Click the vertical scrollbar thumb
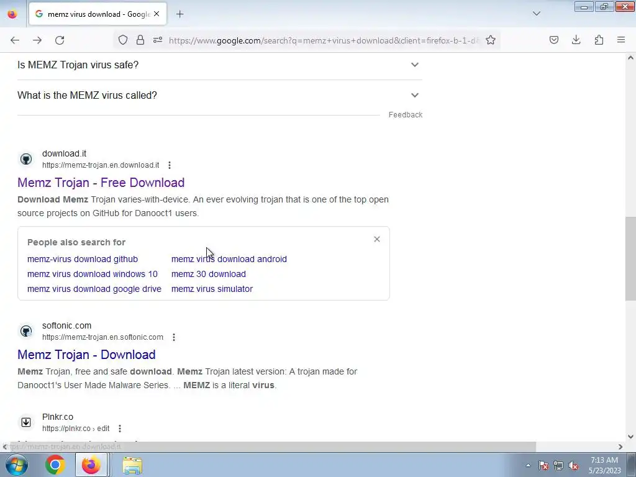The image size is (636, 477). [x=630, y=259]
